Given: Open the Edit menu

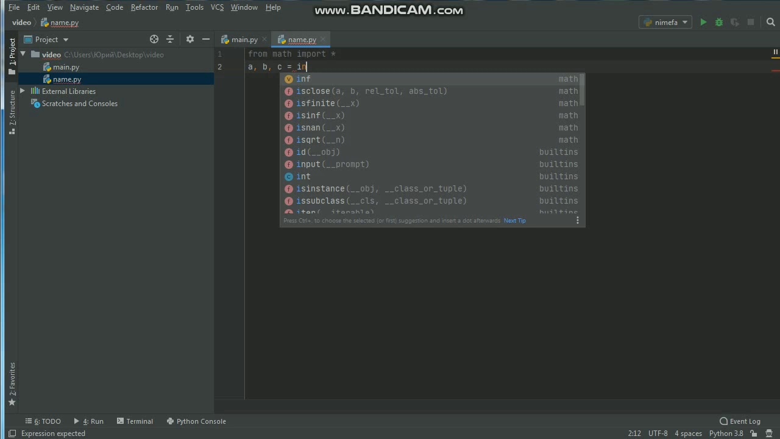Looking at the screenshot, I should (x=34, y=7).
